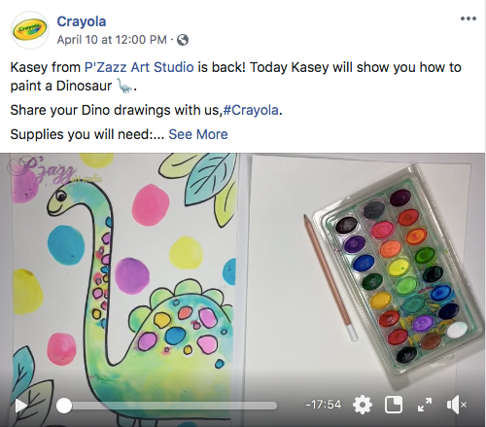The height and width of the screenshot is (427, 486).
Task: Open the #Crayola hashtag
Action: [251, 110]
